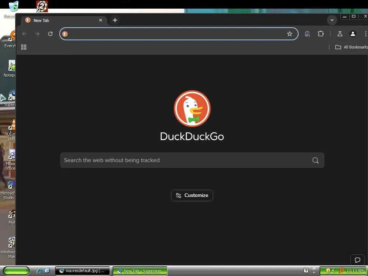Open the feedback chat bubble icon

(358, 260)
